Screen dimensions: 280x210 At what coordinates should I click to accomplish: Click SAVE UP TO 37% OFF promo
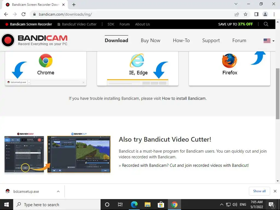tap(235, 24)
